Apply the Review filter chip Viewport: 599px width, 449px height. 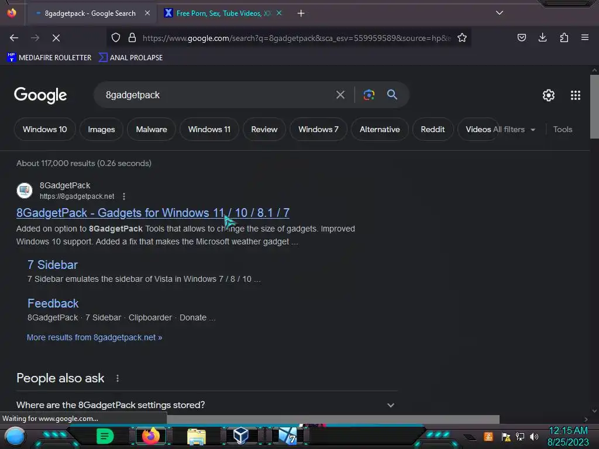coord(264,129)
